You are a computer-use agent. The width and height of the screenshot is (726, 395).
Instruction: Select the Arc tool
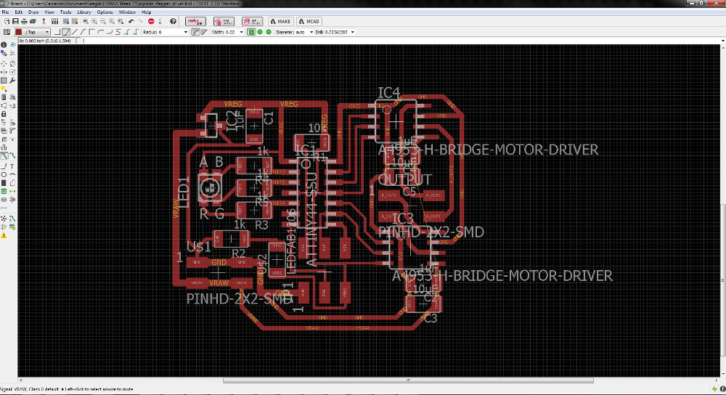12,174
